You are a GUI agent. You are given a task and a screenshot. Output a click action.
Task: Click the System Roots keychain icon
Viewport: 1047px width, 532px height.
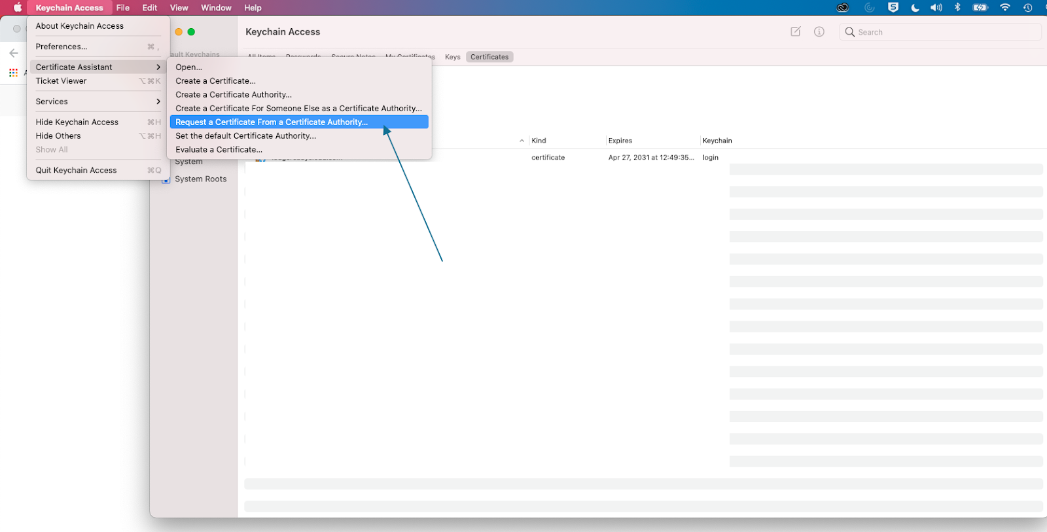pos(166,179)
